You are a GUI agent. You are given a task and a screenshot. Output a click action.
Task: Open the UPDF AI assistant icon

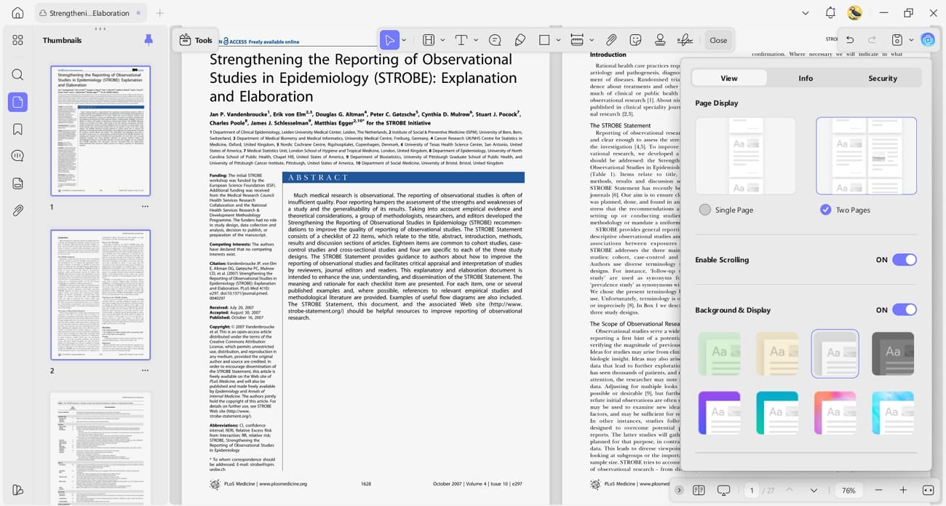[x=927, y=40]
